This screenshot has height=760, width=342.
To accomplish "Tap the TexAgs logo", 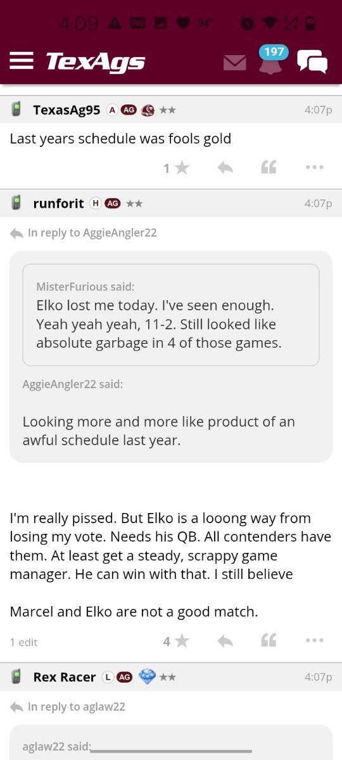I will click(95, 61).
